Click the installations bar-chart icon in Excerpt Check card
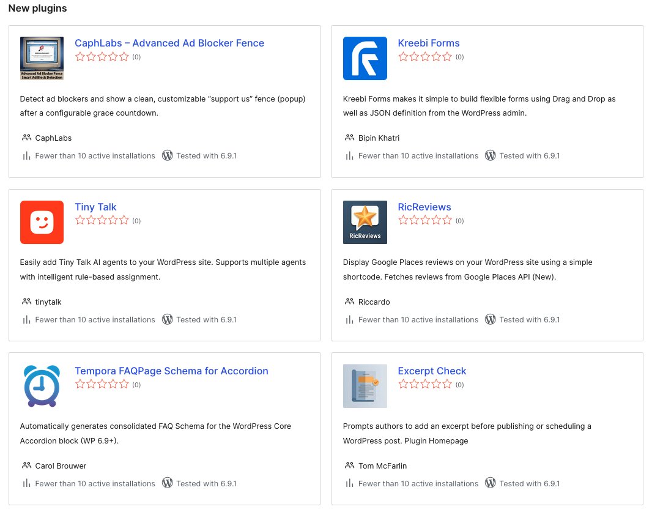Image resolution: width=652 pixels, height=512 pixels. click(x=350, y=483)
